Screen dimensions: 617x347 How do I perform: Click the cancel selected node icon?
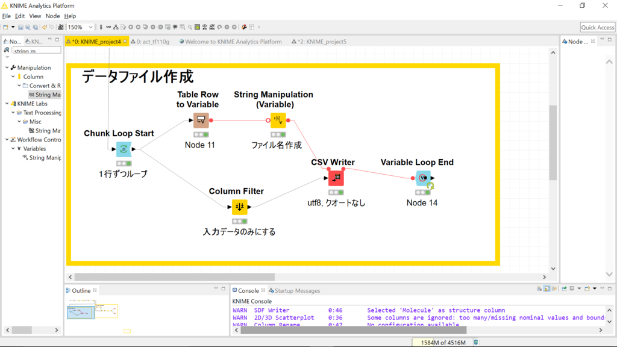[153, 27]
